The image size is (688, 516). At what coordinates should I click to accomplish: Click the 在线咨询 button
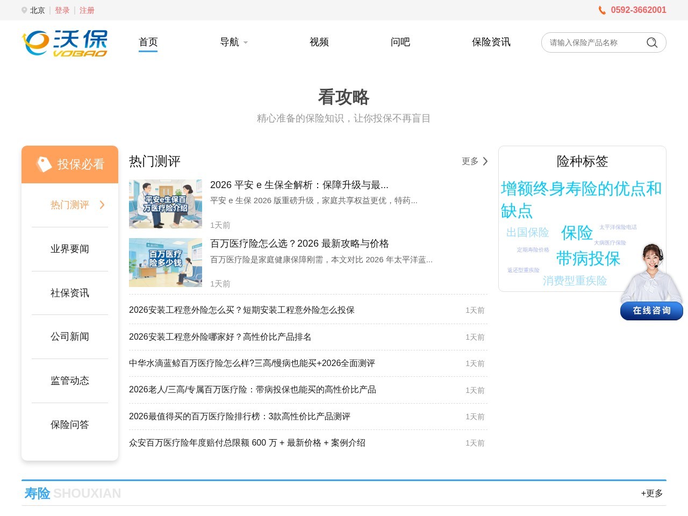(651, 311)
